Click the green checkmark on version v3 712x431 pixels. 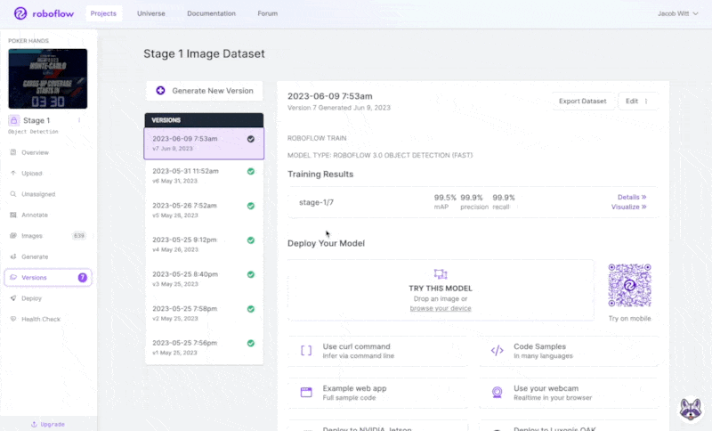(251, 274)
